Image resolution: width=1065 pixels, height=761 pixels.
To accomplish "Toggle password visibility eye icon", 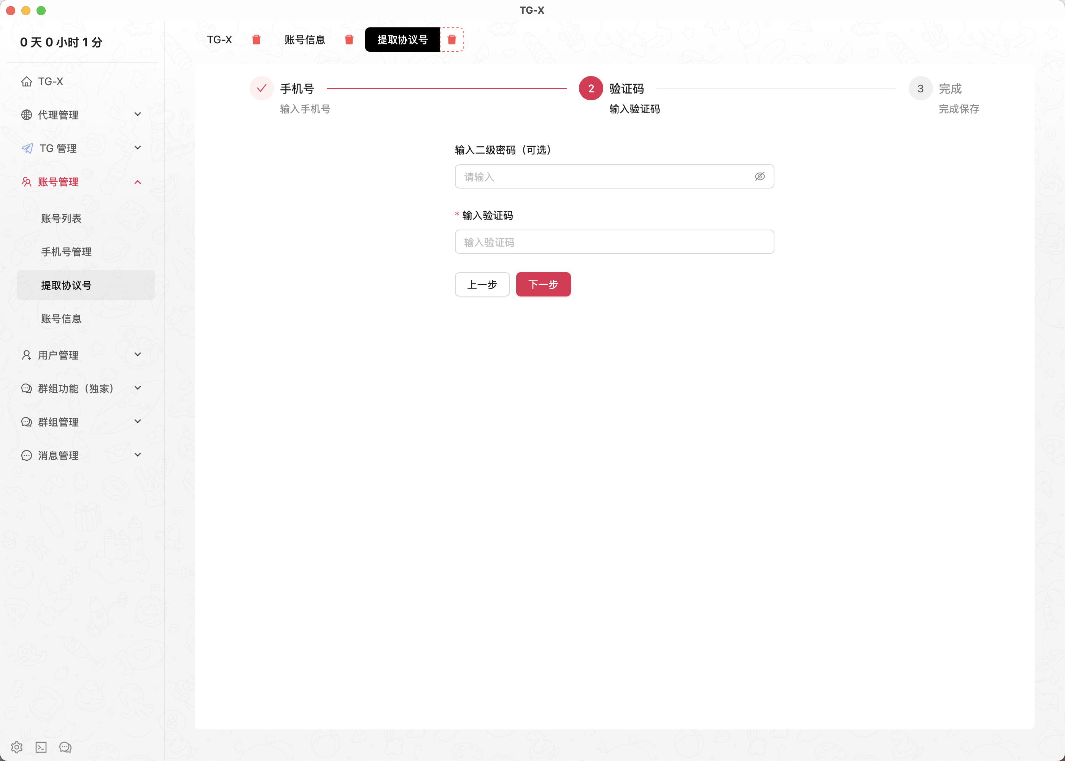I will (760, 176).
